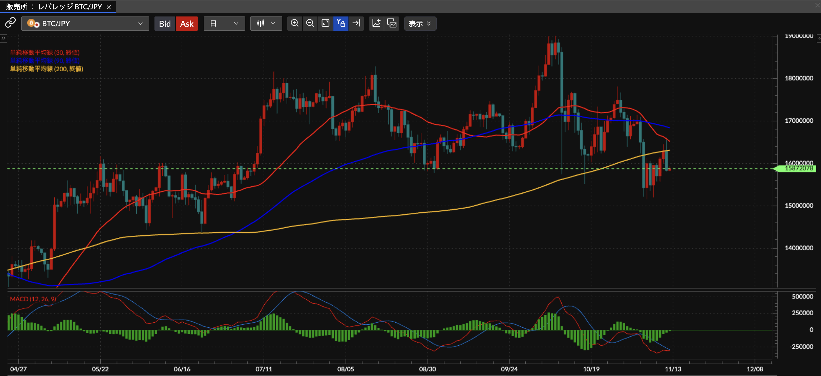The height and width of the screenshot is (376, 821).
Task: Toggle the Y-axis lock button
Action: click(341, 23)
